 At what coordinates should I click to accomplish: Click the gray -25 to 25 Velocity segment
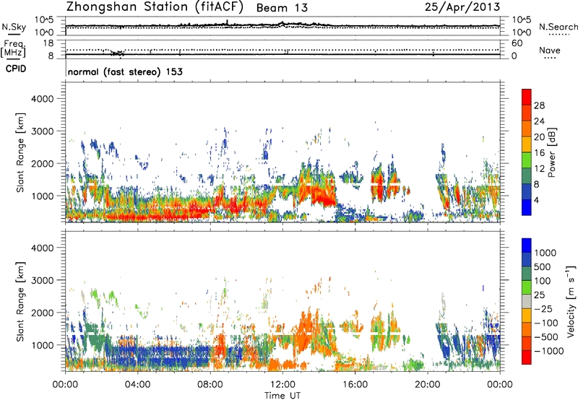click(527, 302)
